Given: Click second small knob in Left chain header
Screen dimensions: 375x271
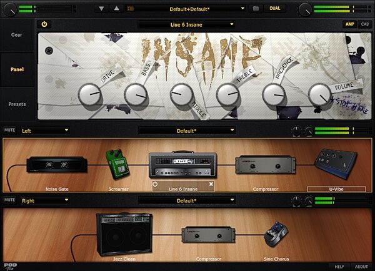Looking at the screenshot, I should [309, 131].
